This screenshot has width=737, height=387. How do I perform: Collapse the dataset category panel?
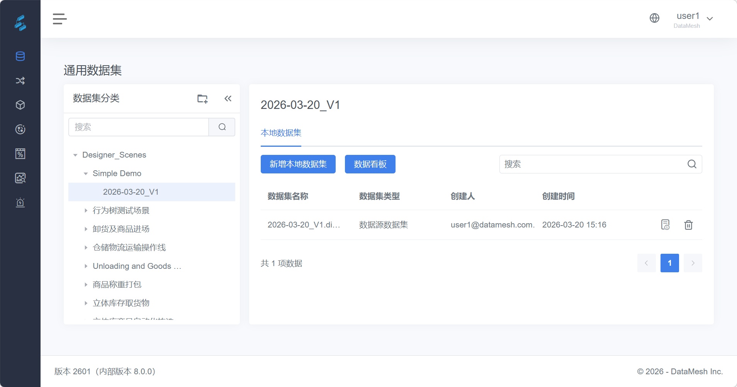tap(228, 98)
